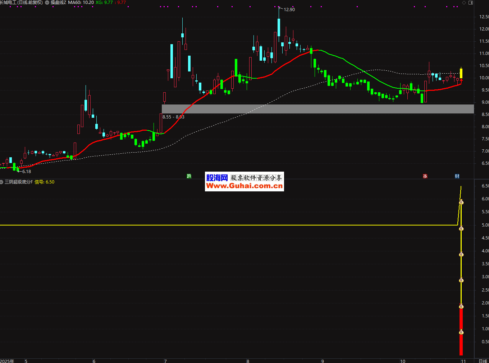
Task: Click the 操盘线Z indicator name
Action: click(58, 3)
